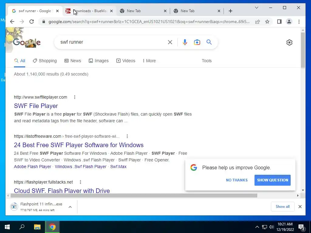Screen dimensions: 311x233
Task: Show all downloads
Action: pos(283,207)
